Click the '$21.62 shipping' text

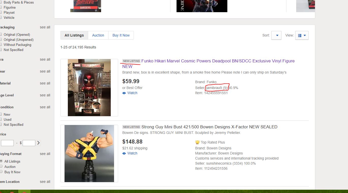pyautogui.click(x=135, y=148)
